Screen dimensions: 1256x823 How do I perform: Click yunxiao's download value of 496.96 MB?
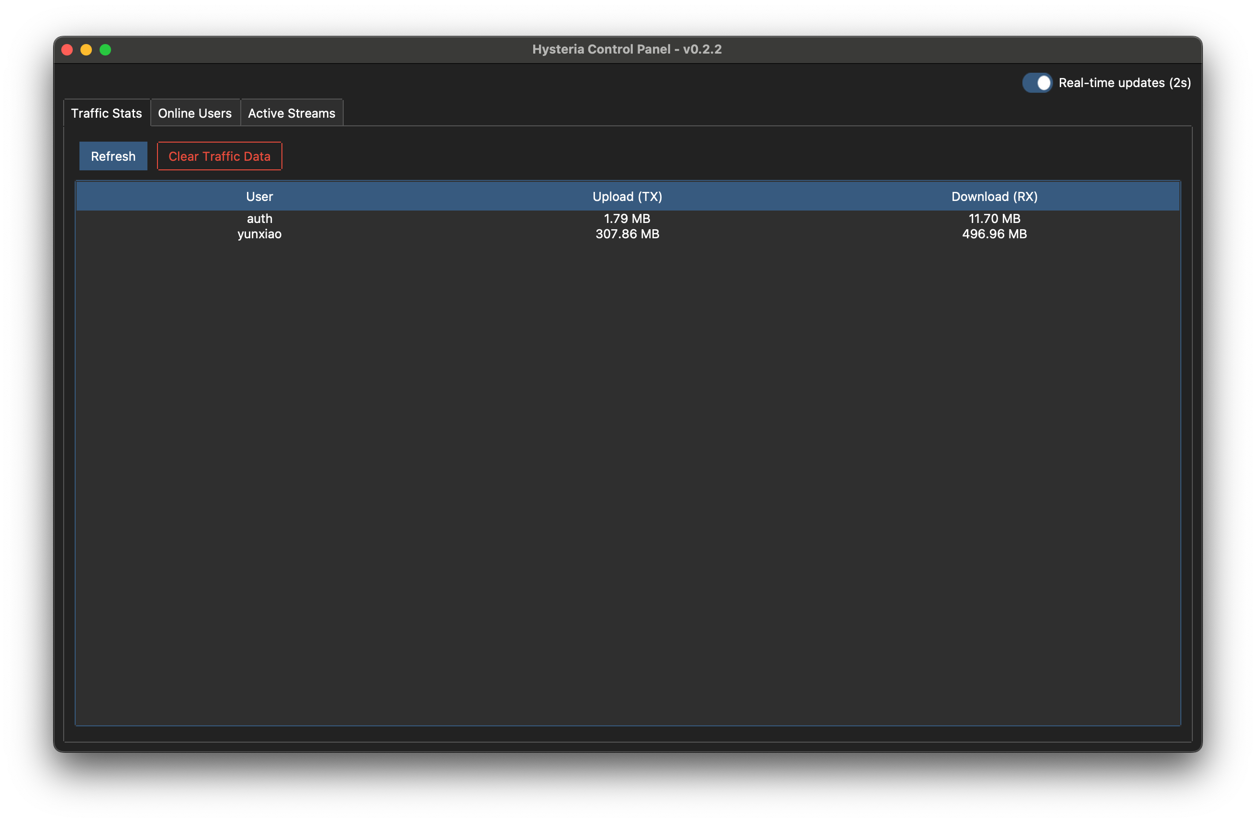click(x=994, y=234)
